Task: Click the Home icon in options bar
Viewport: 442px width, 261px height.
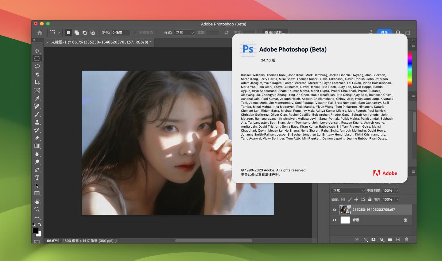Action: point(40,33)
